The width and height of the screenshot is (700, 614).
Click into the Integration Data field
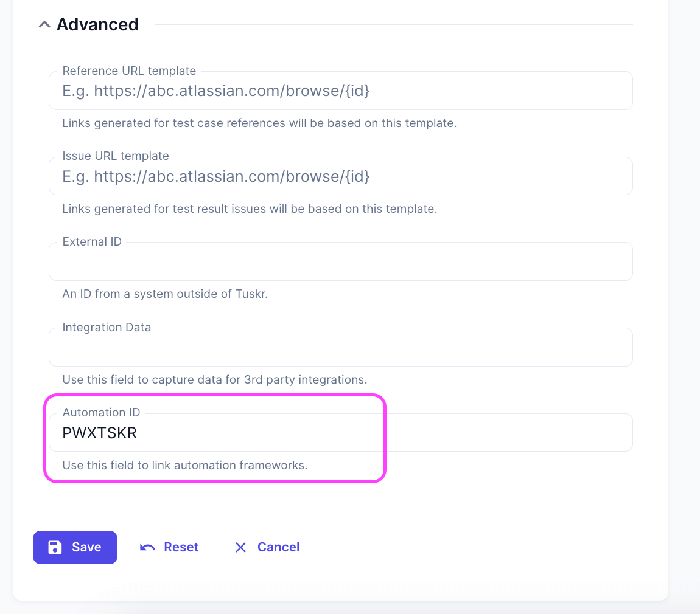click(341, 348)
